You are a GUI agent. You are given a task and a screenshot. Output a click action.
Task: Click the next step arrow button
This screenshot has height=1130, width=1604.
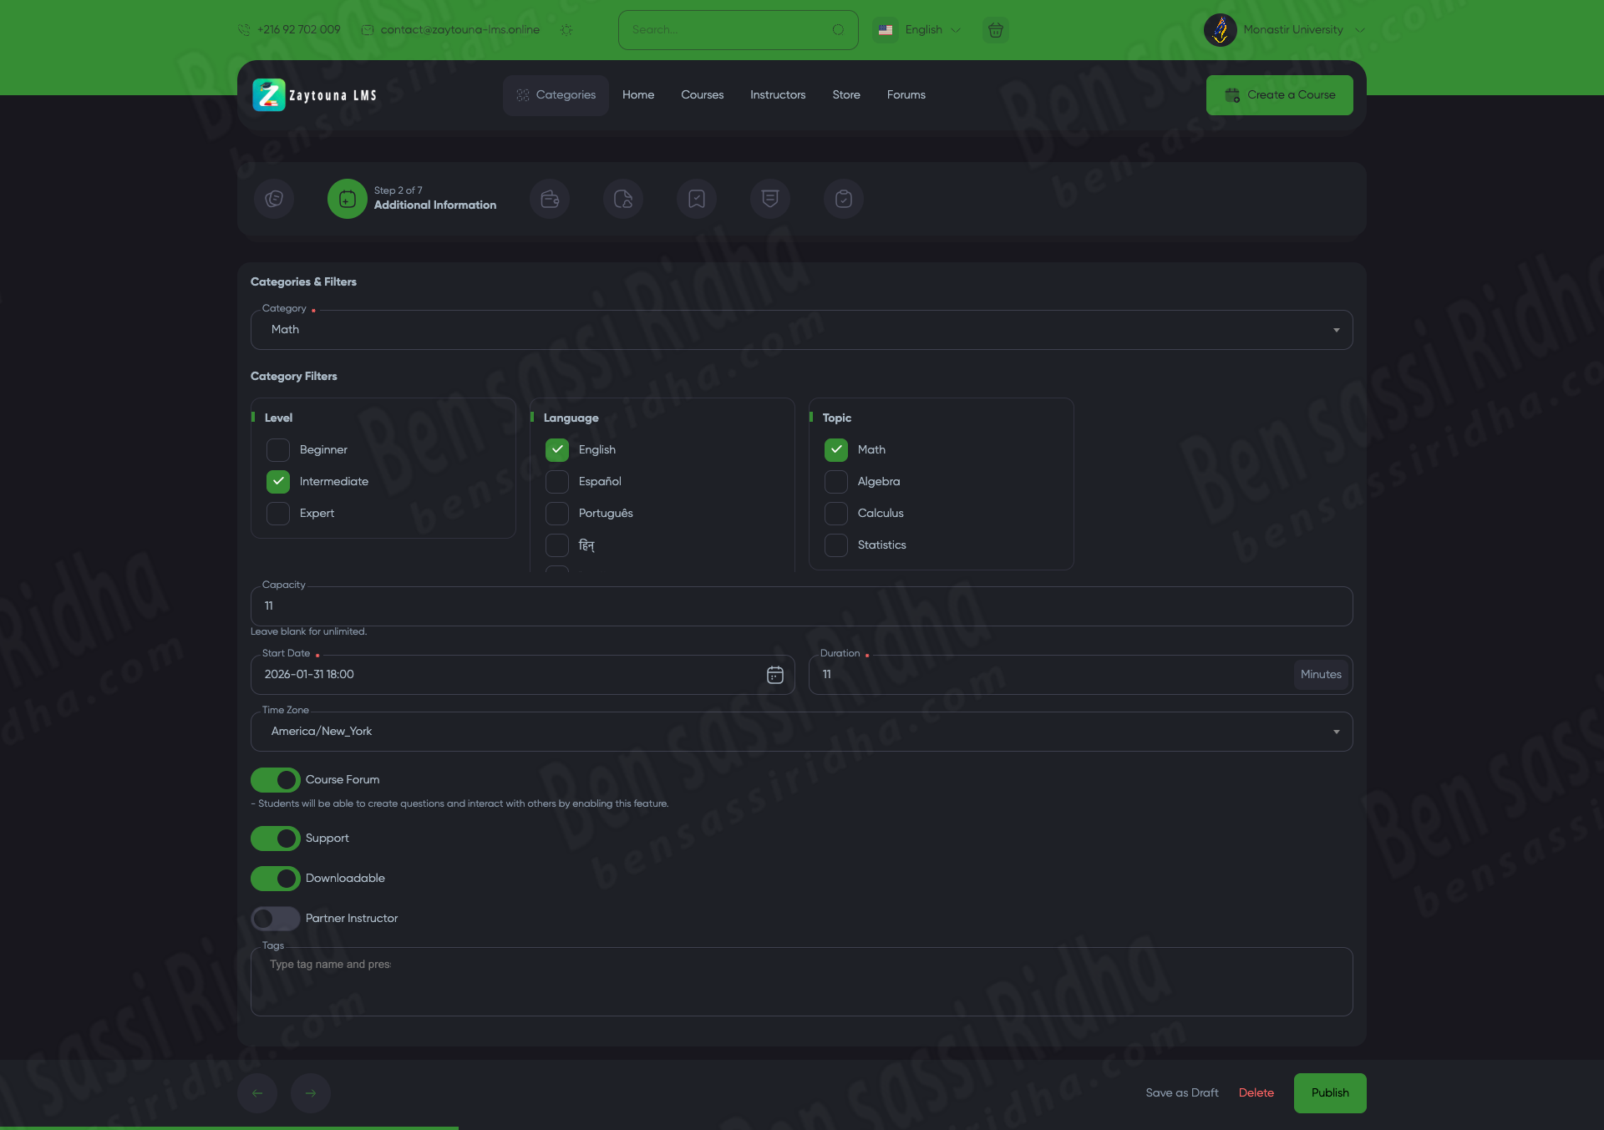click(x=311, y=1093)
